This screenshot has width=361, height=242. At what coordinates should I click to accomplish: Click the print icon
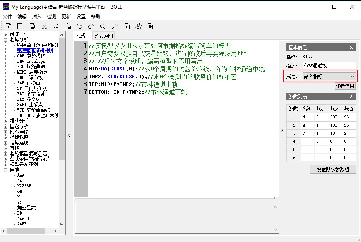pyautogui.click(x=32, y=26)
